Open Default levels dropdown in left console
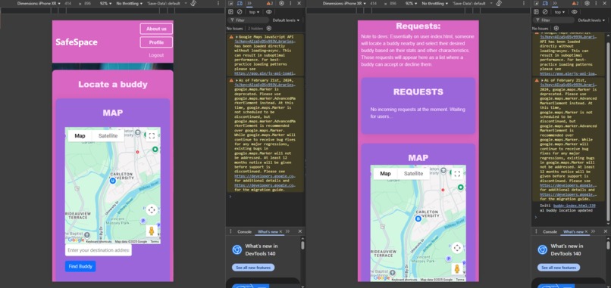 tap(286, 20)
